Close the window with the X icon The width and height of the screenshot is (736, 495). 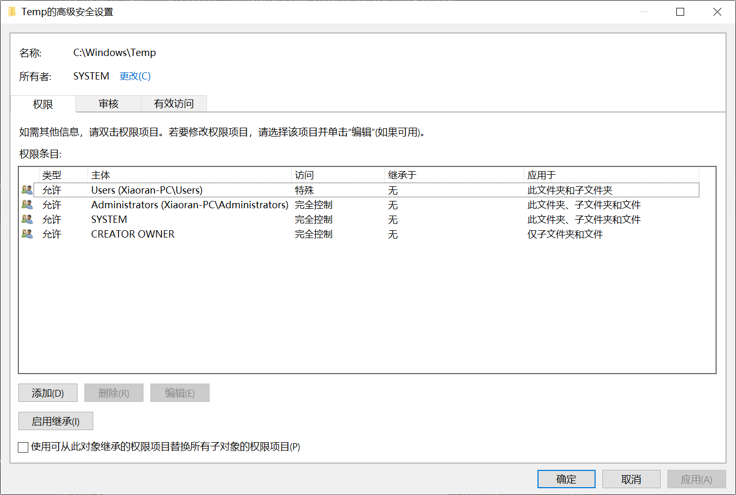pos(717,12)
